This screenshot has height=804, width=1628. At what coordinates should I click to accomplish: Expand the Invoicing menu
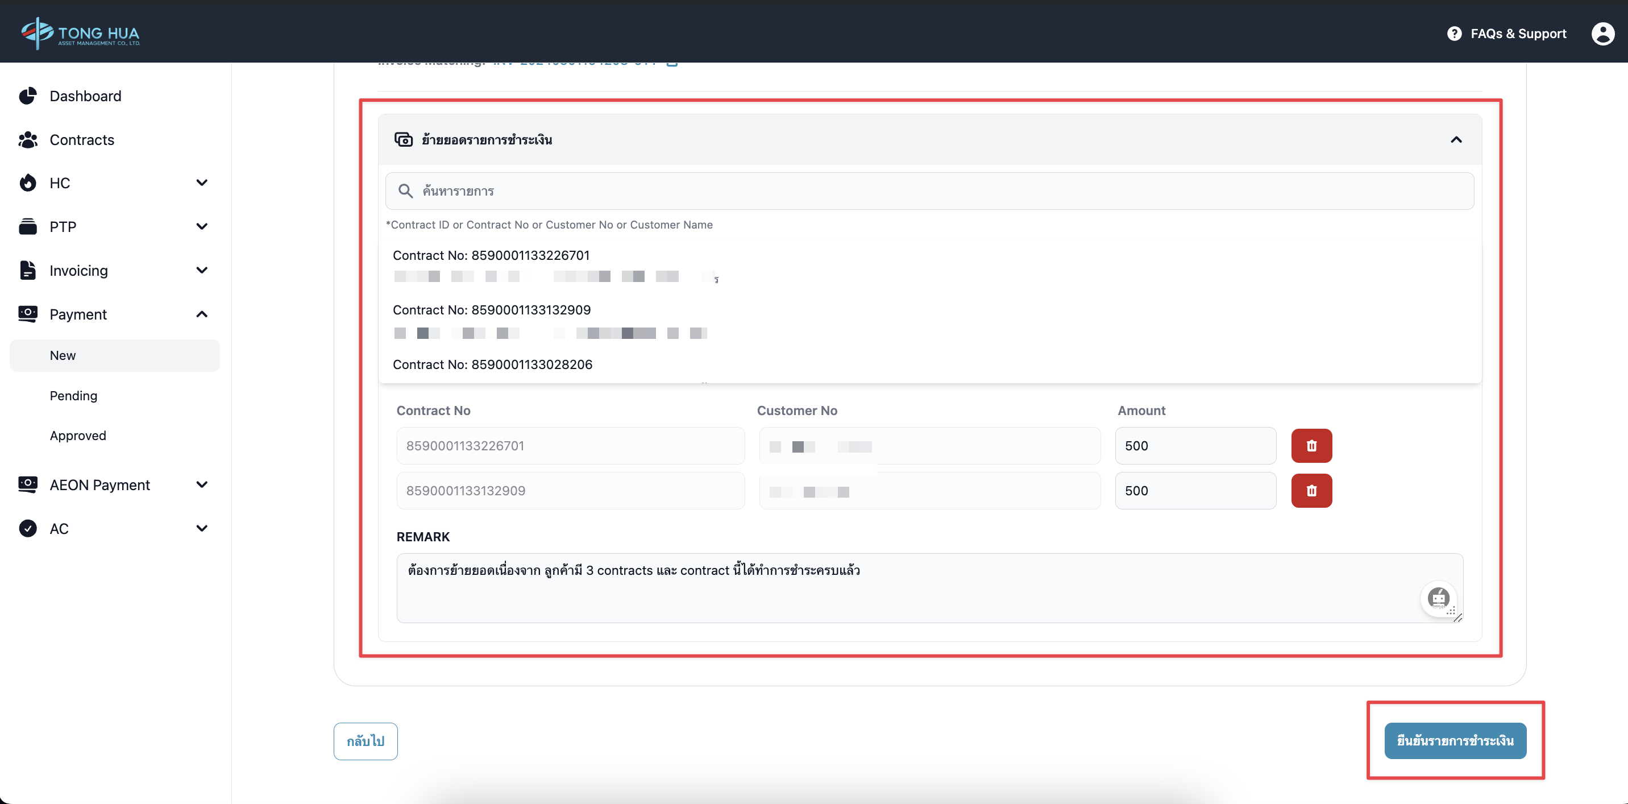tap(202, 271)
